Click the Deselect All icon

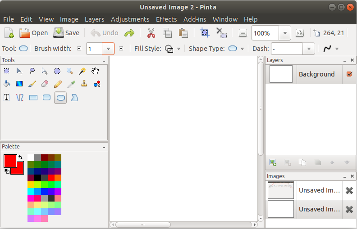tap(221, 33)
